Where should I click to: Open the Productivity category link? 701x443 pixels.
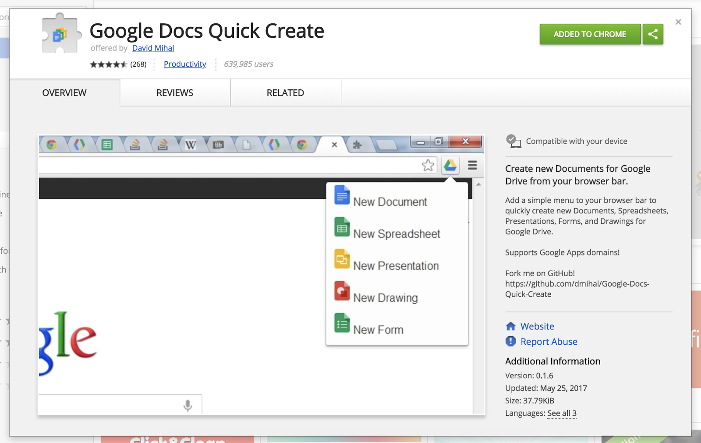185,64
